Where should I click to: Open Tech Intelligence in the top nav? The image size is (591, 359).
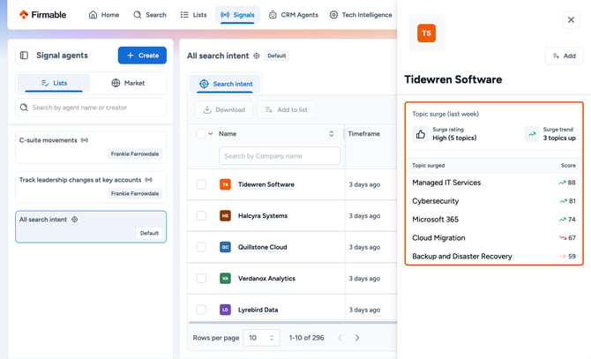(361, 15)
